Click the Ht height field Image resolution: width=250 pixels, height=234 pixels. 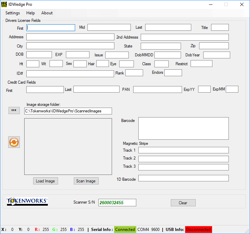point(33,64)
